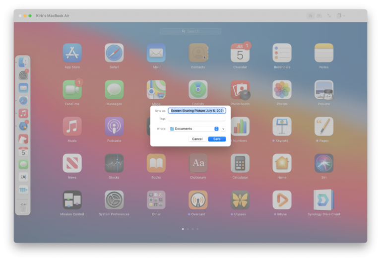
Task: Open Siri from Launchpad
Action: [324, 163]
